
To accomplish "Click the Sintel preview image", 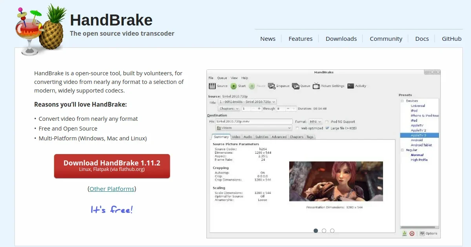I will 336,181.
